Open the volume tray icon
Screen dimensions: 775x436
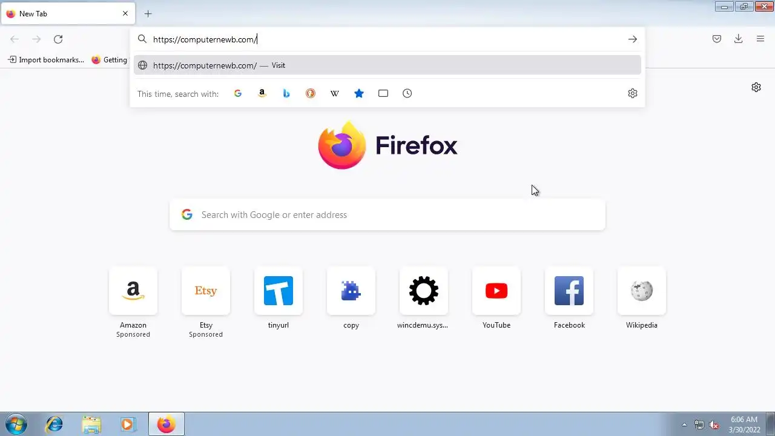click(714, 424)
